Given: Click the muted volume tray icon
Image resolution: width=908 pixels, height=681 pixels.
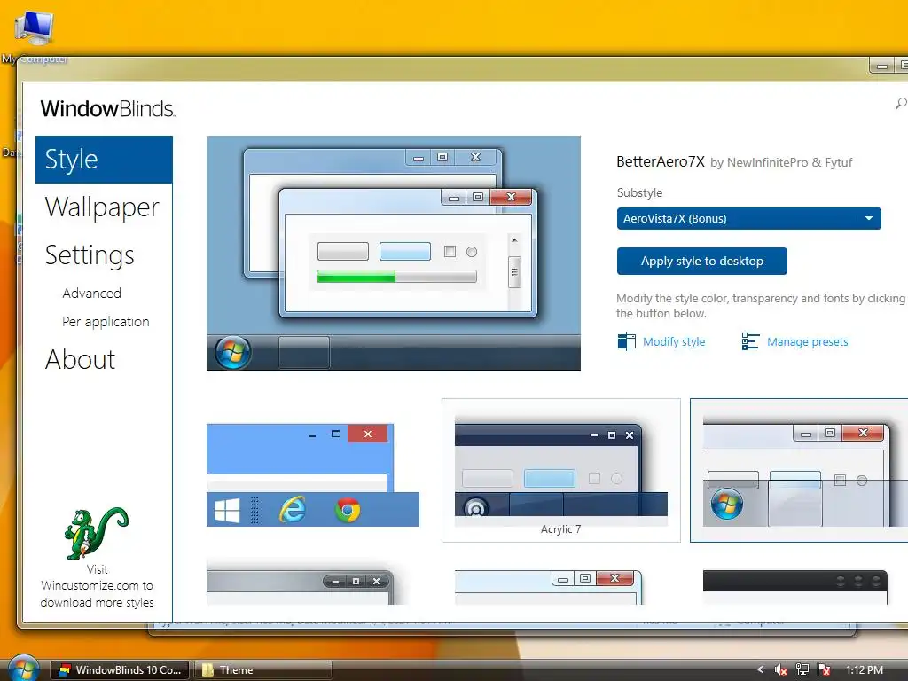Looking at the screenshot, I should (x=780, y=670).
